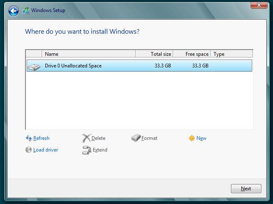Click the Windows Setup title icon

[26, 11]
